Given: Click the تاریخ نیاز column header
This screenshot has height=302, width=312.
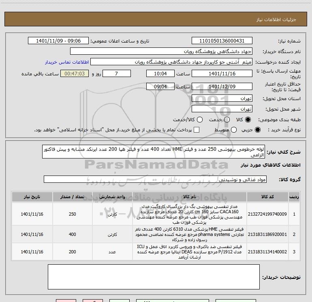Looking at the screenshot, I should click(32, 197).
